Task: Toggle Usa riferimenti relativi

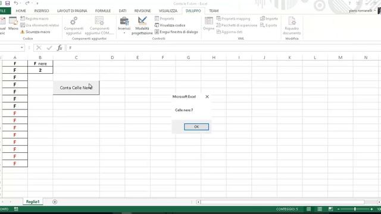Action: pyautogui.click(x=40, y=25)
